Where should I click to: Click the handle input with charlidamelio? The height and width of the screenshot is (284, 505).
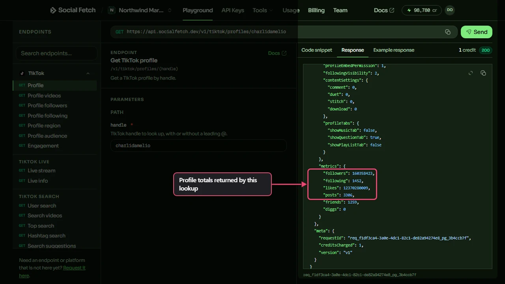coord(198,146)
